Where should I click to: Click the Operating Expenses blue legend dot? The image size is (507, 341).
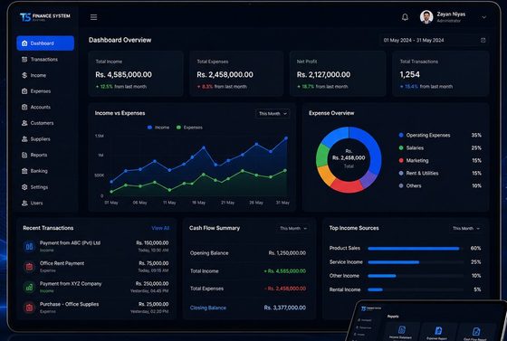401,135
